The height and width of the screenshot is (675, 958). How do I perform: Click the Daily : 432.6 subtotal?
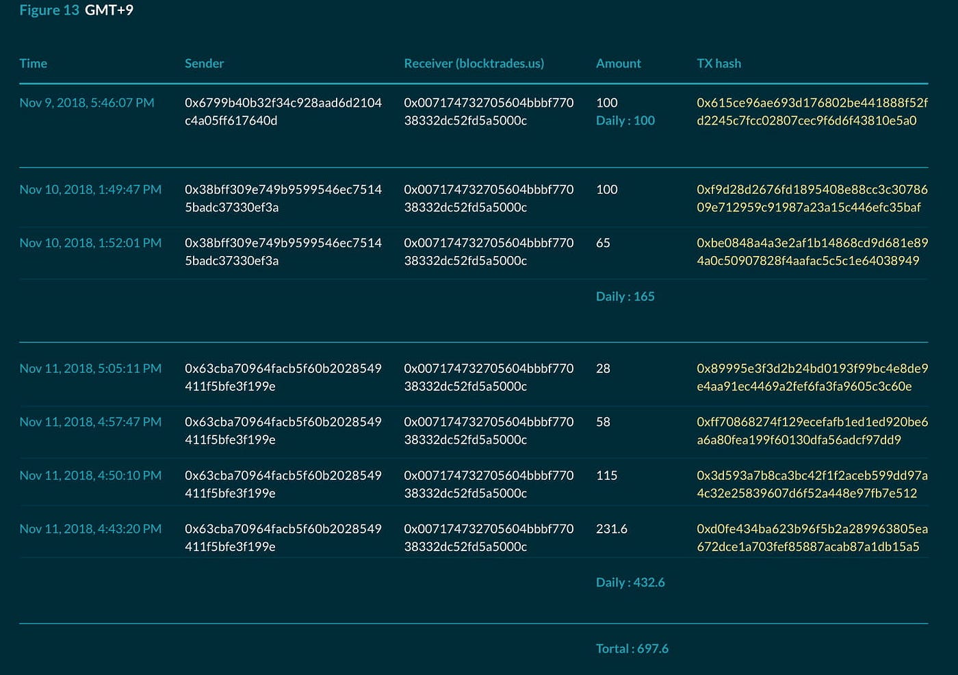point(630,583)
